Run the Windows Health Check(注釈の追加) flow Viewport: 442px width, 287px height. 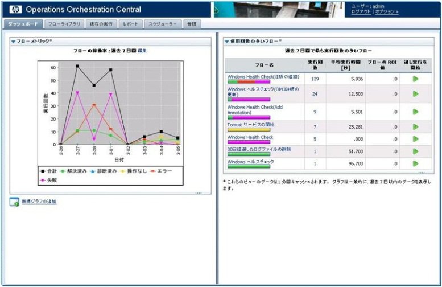[415, 79]
